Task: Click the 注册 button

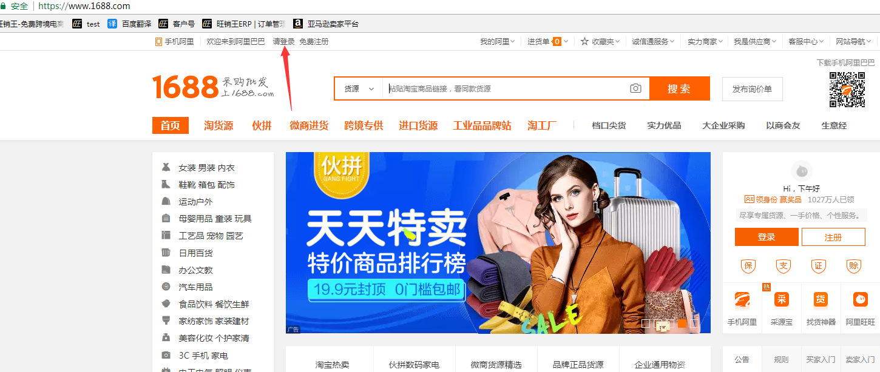Action: pos(833,237)
